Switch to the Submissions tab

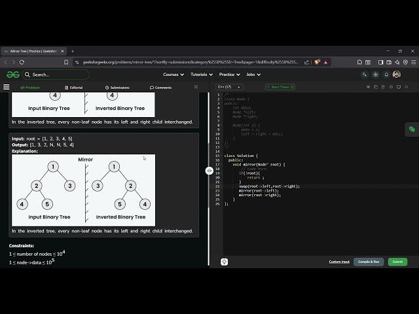117,87
